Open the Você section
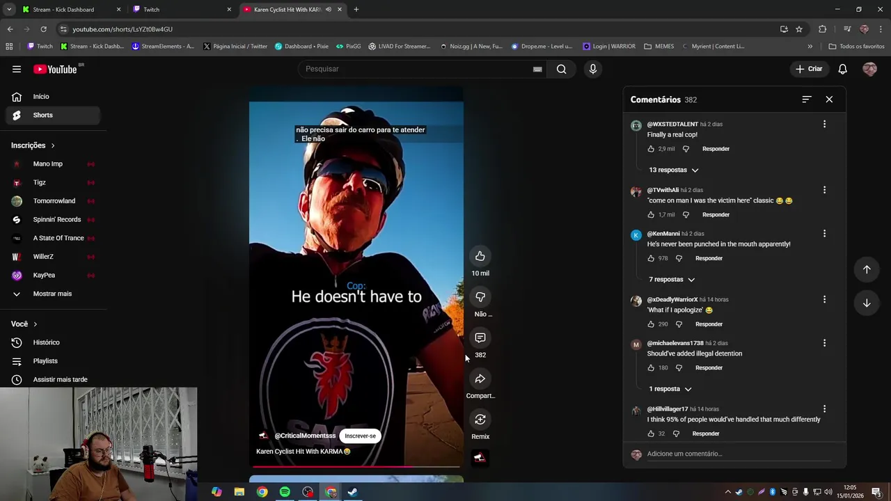 [24, 324]
